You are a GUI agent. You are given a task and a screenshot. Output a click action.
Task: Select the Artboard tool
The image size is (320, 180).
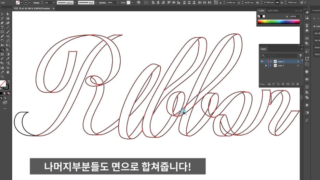[x=8, y=68]
